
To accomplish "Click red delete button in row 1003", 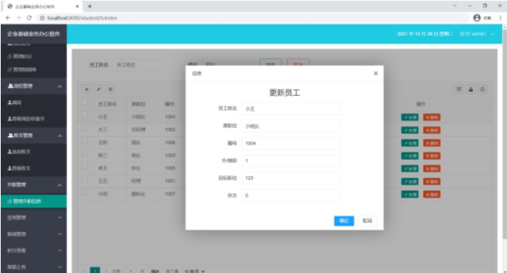I will pos(431,156).
